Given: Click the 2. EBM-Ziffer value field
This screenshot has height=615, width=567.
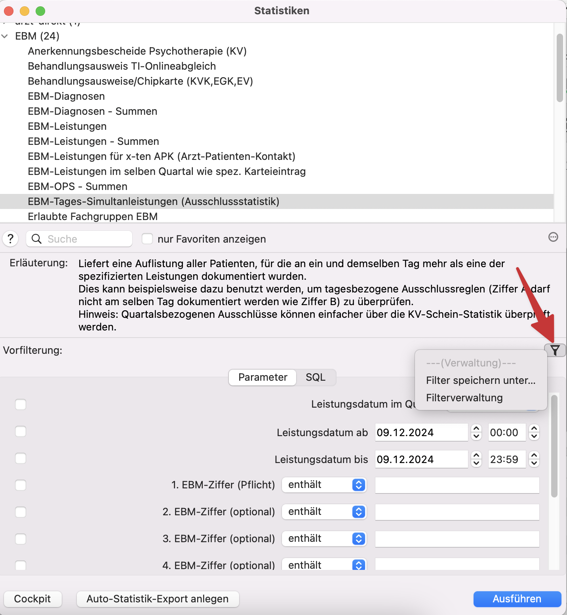Looking at the screenshot, I should tap(457, 512).
